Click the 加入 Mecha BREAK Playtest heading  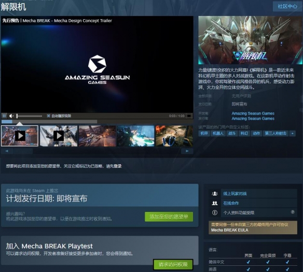(x=49, y=246)
